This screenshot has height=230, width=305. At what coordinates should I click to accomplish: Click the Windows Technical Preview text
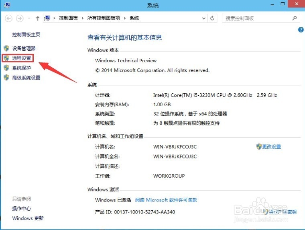126,61
